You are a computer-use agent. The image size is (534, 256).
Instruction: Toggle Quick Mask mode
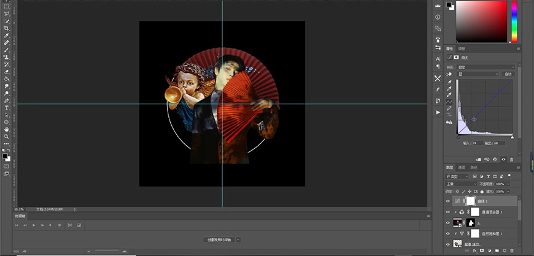7,166
